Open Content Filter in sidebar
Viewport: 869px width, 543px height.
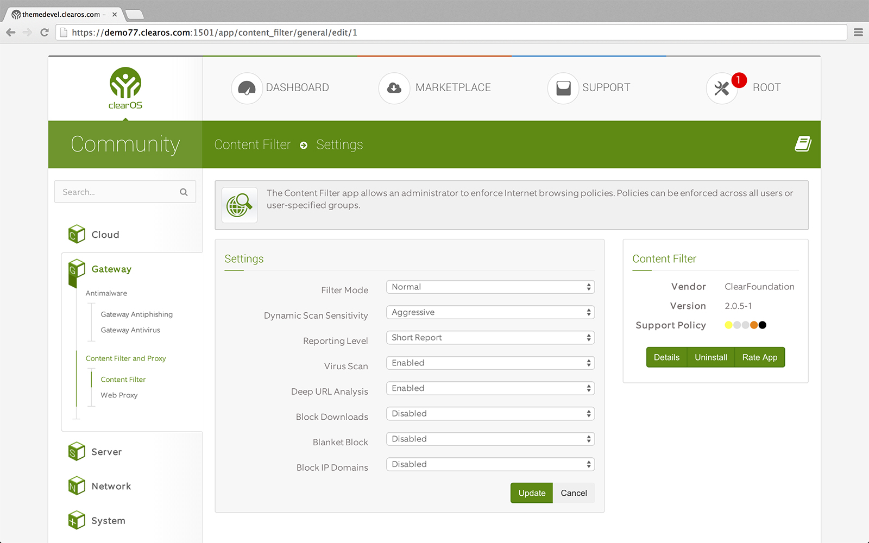[123, 380]
